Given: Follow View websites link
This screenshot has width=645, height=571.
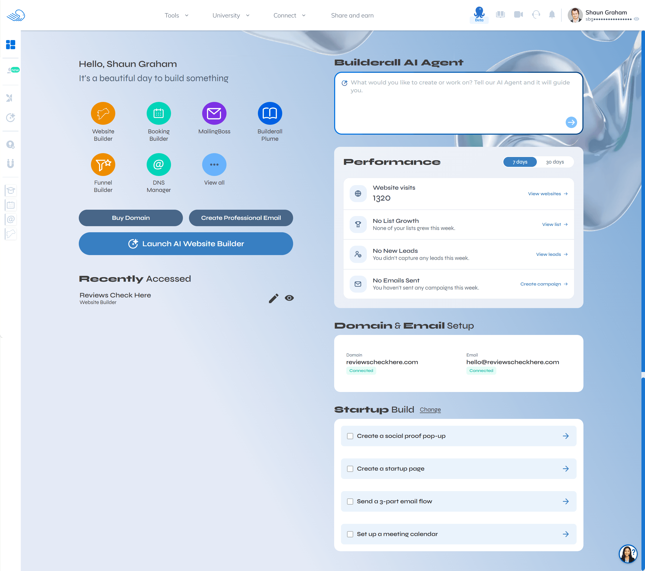Looking at the screenshot, I should click(548, 194).
